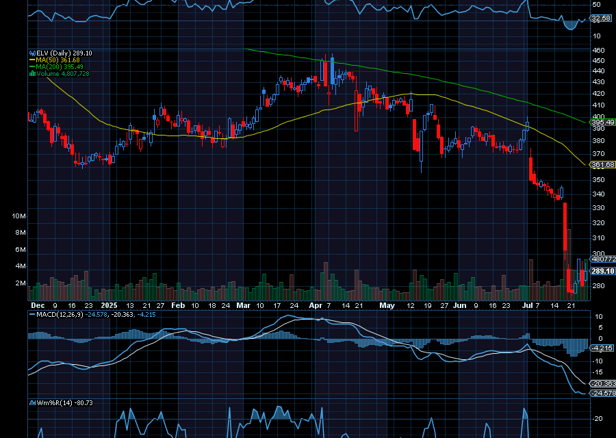
Task: Click the Apr label on the date axis
Action: click(x=316, y=306)
